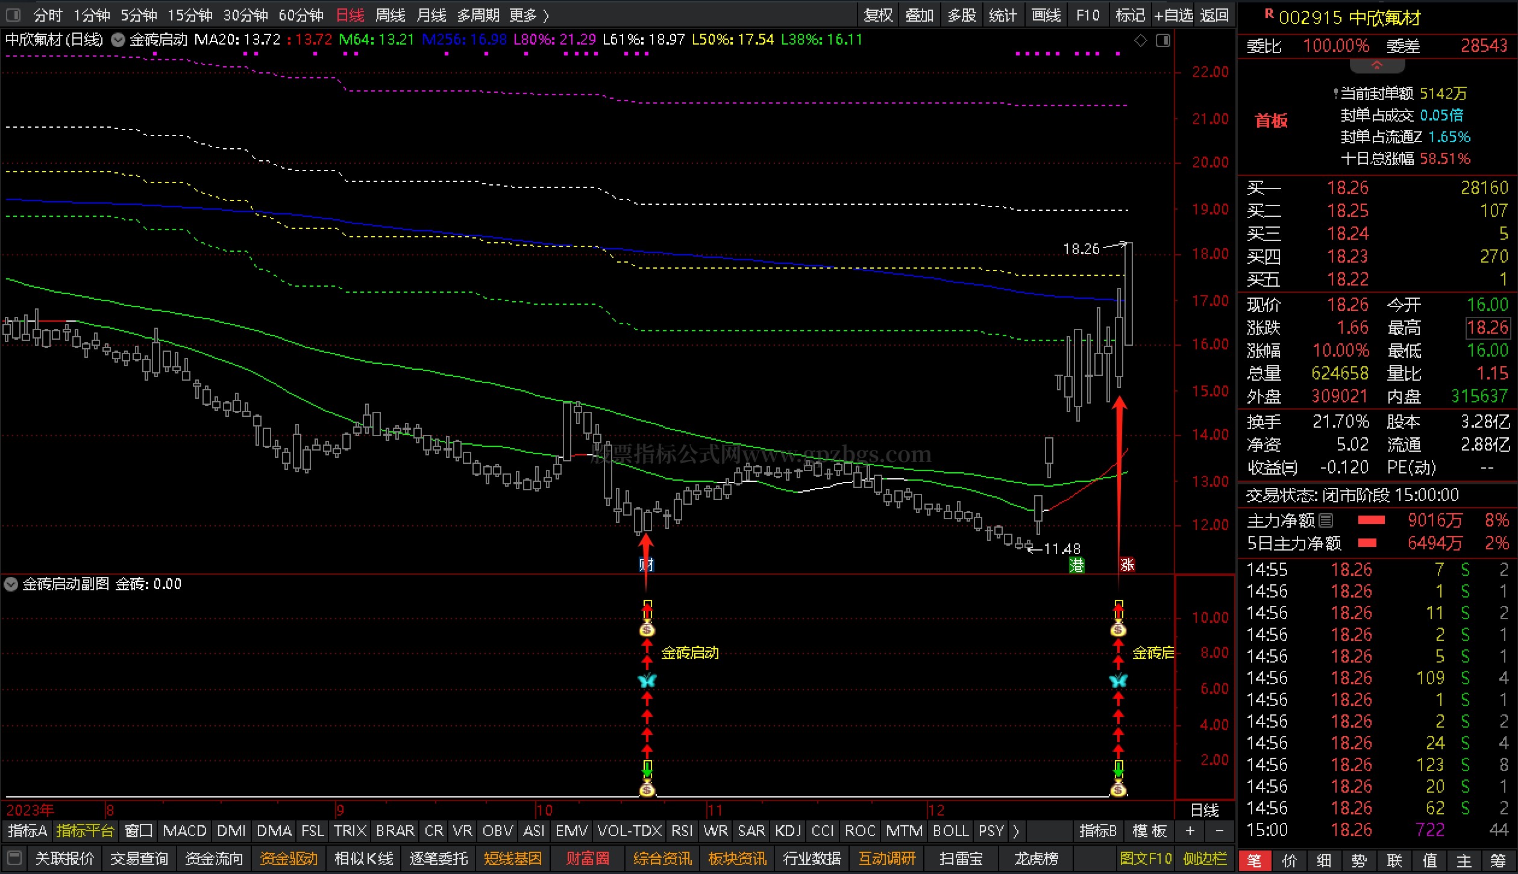Select the 5分钟 period tab
1518x874 pixels.
click(x=139, y=15)
